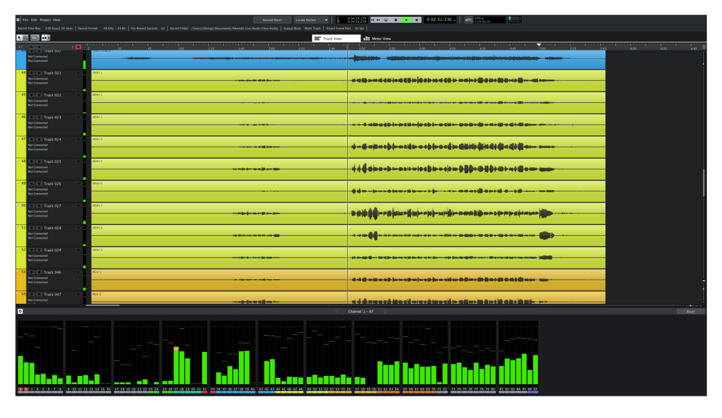Screen dimensions: 722x418
Task: Select Track 022 by its name
Action: [52, 95]
